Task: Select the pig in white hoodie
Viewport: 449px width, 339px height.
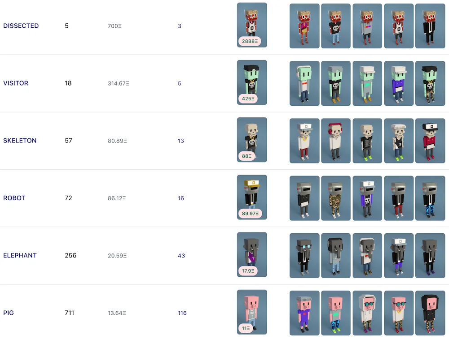Action: pos(367,313)
